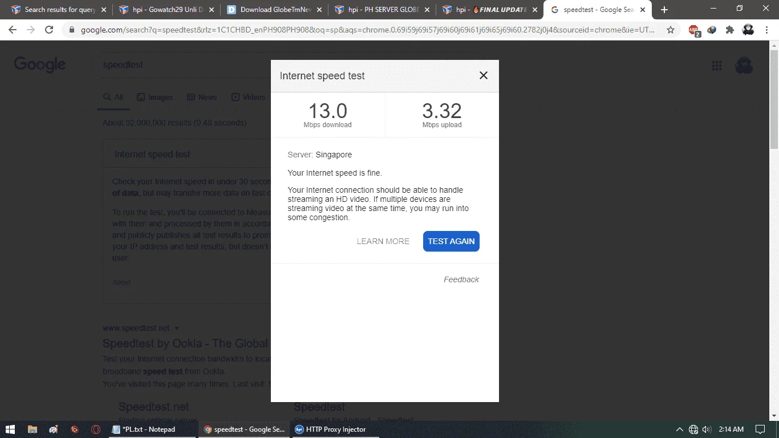Switch to 'hpi - PH SERVER GLOBE' tab
This screenshot has height=438, width=779.
(x=382, y=10)
